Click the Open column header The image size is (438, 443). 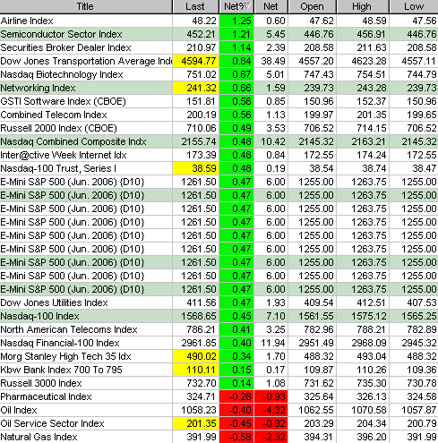pyautogui.click(x=312, y=6)
